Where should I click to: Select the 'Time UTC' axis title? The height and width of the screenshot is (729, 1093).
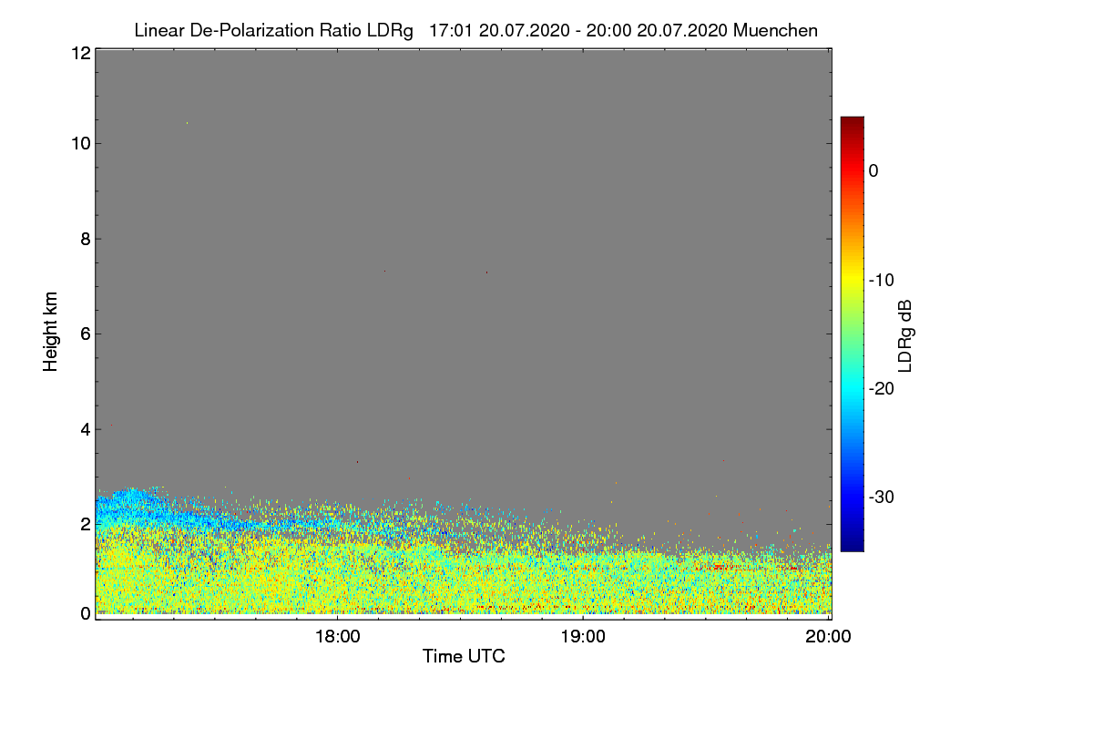[464, 656]
